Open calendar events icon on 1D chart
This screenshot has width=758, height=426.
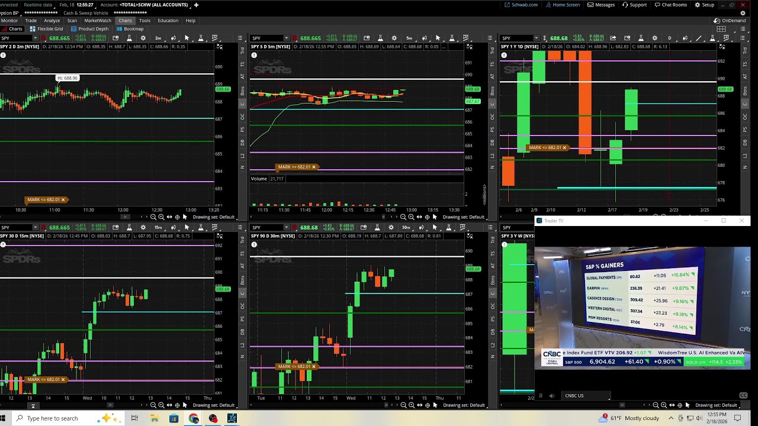pyautogui.click(x=627, y=38)
